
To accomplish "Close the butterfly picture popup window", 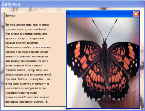I will (136, 14).
